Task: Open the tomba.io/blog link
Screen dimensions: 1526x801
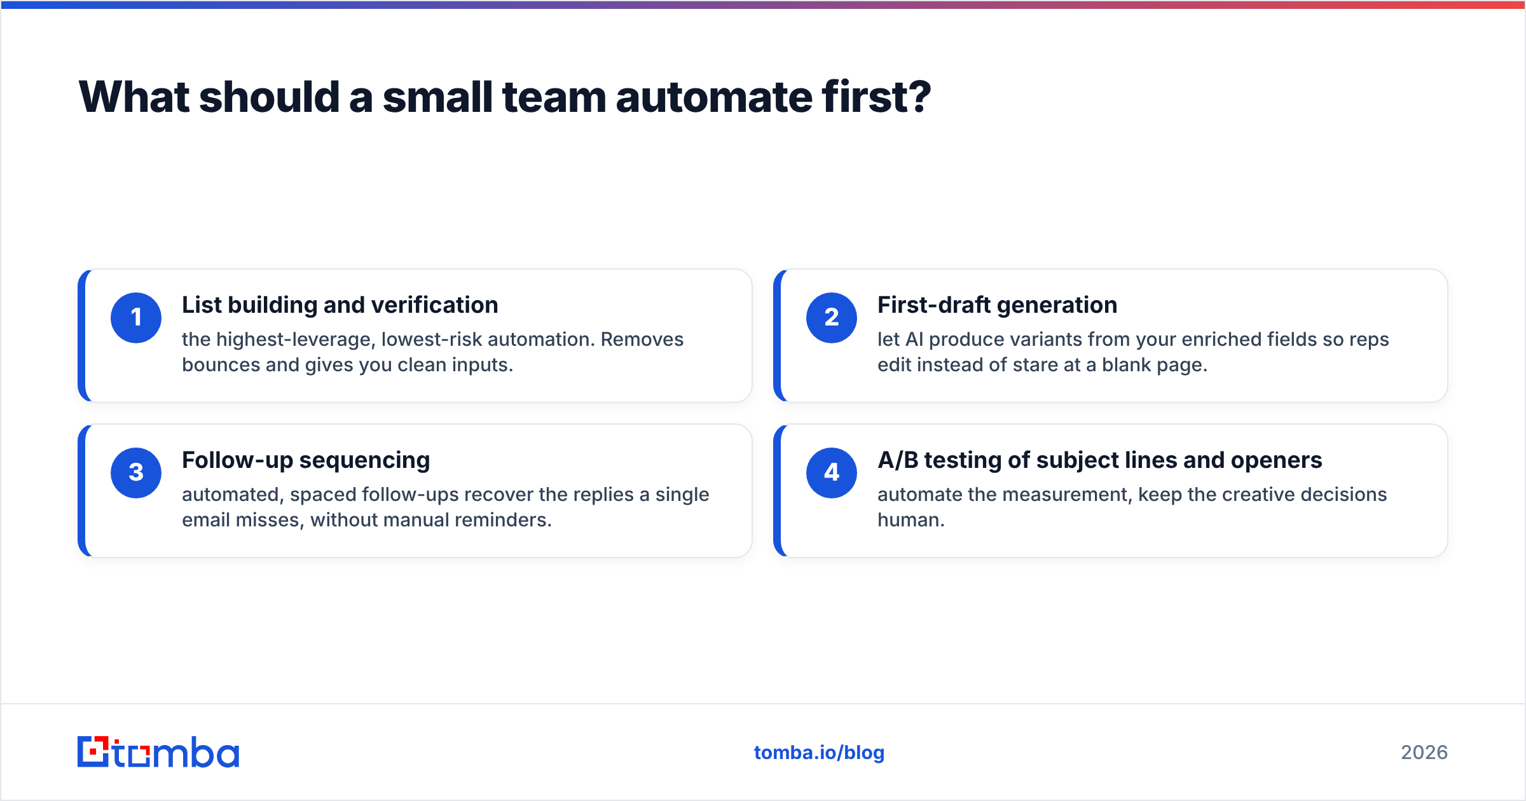Action: tap(819, 753)
